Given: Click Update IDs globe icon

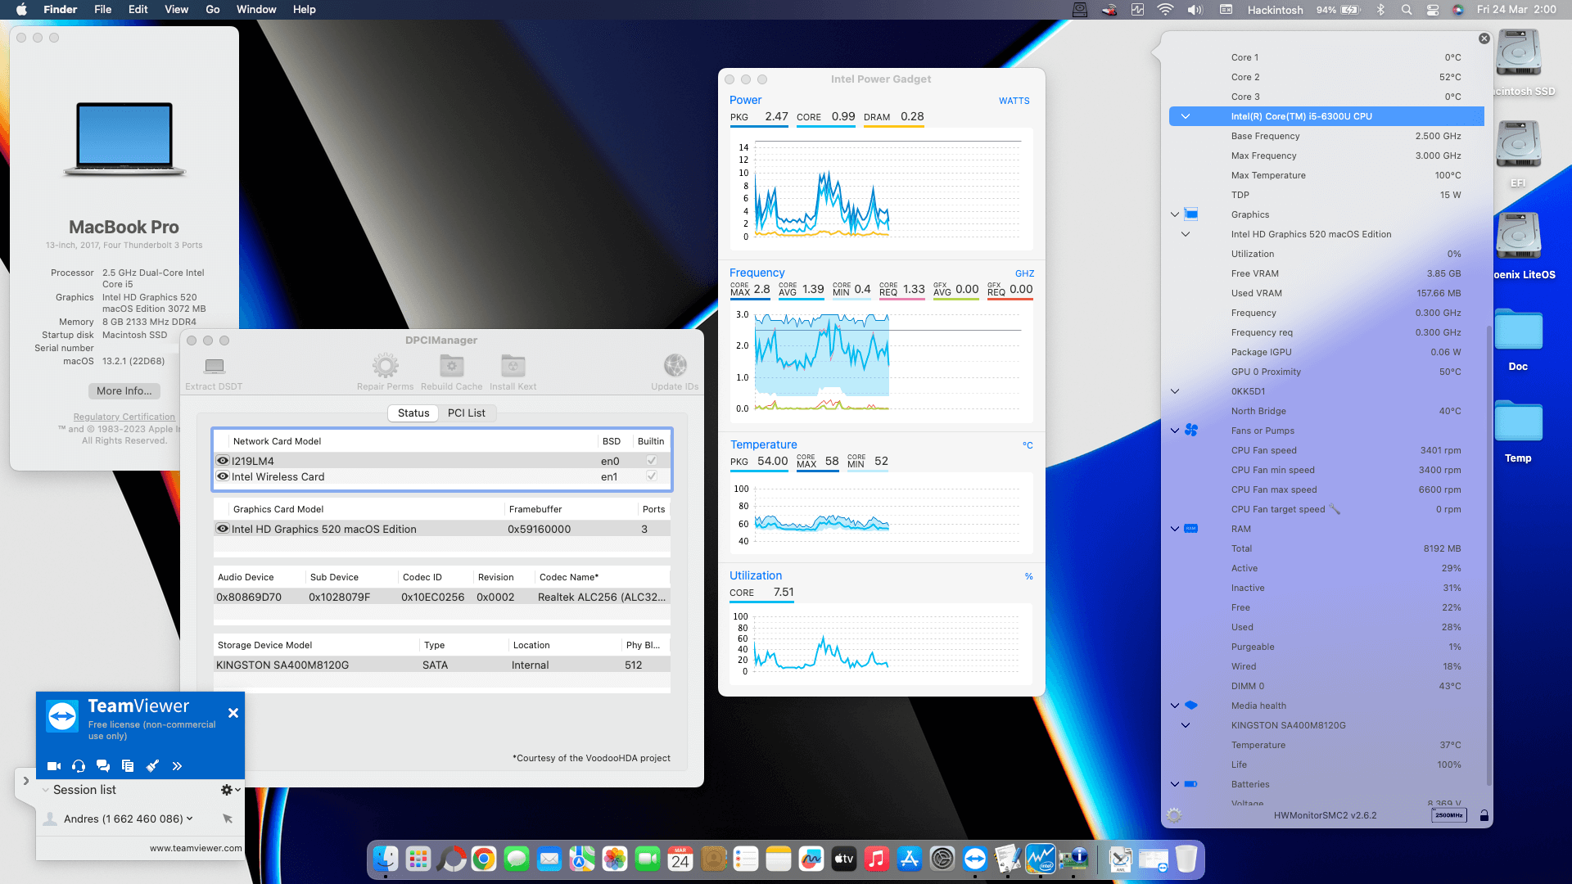Looking at the screenshot, I should click(x=675, y=365).
